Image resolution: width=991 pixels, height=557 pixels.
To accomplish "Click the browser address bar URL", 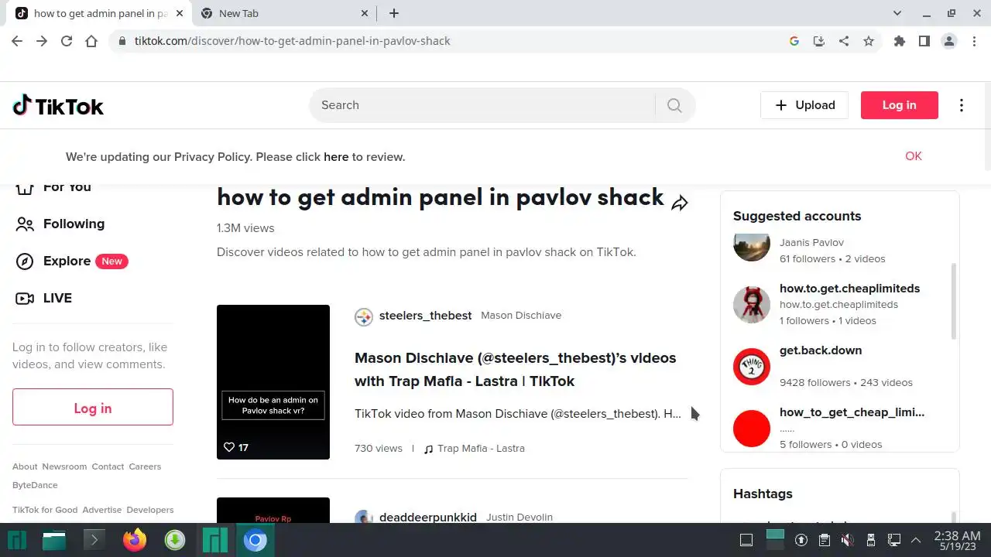I will click(x=292, y=41).
